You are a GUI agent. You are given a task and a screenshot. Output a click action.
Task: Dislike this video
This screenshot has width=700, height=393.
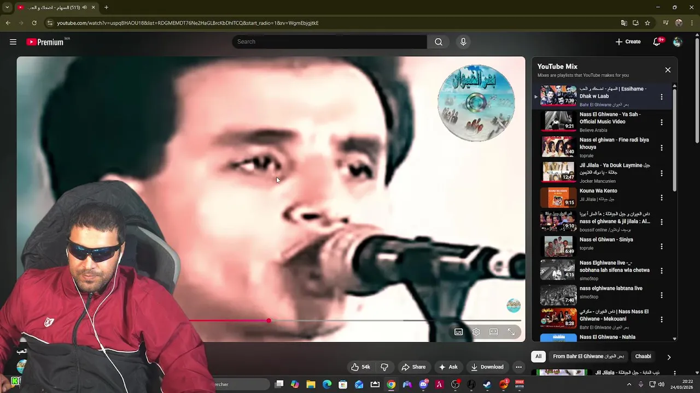pos(384,367)
